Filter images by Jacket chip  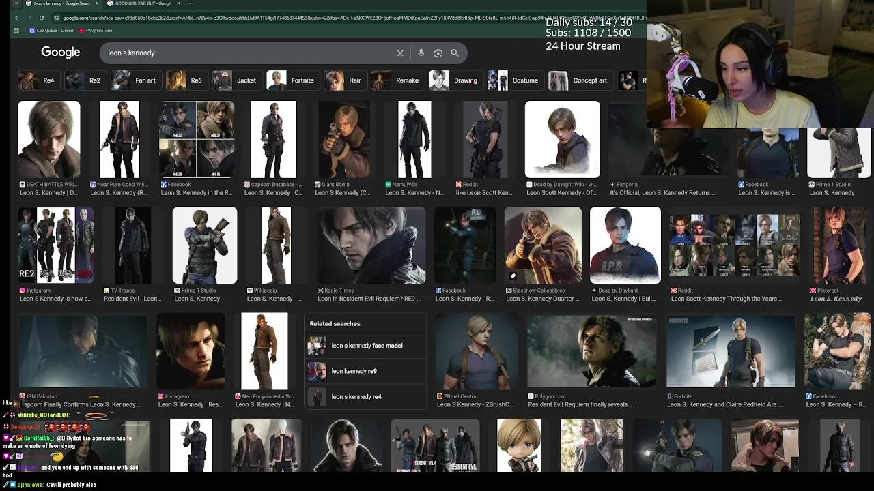coord(236,80)
